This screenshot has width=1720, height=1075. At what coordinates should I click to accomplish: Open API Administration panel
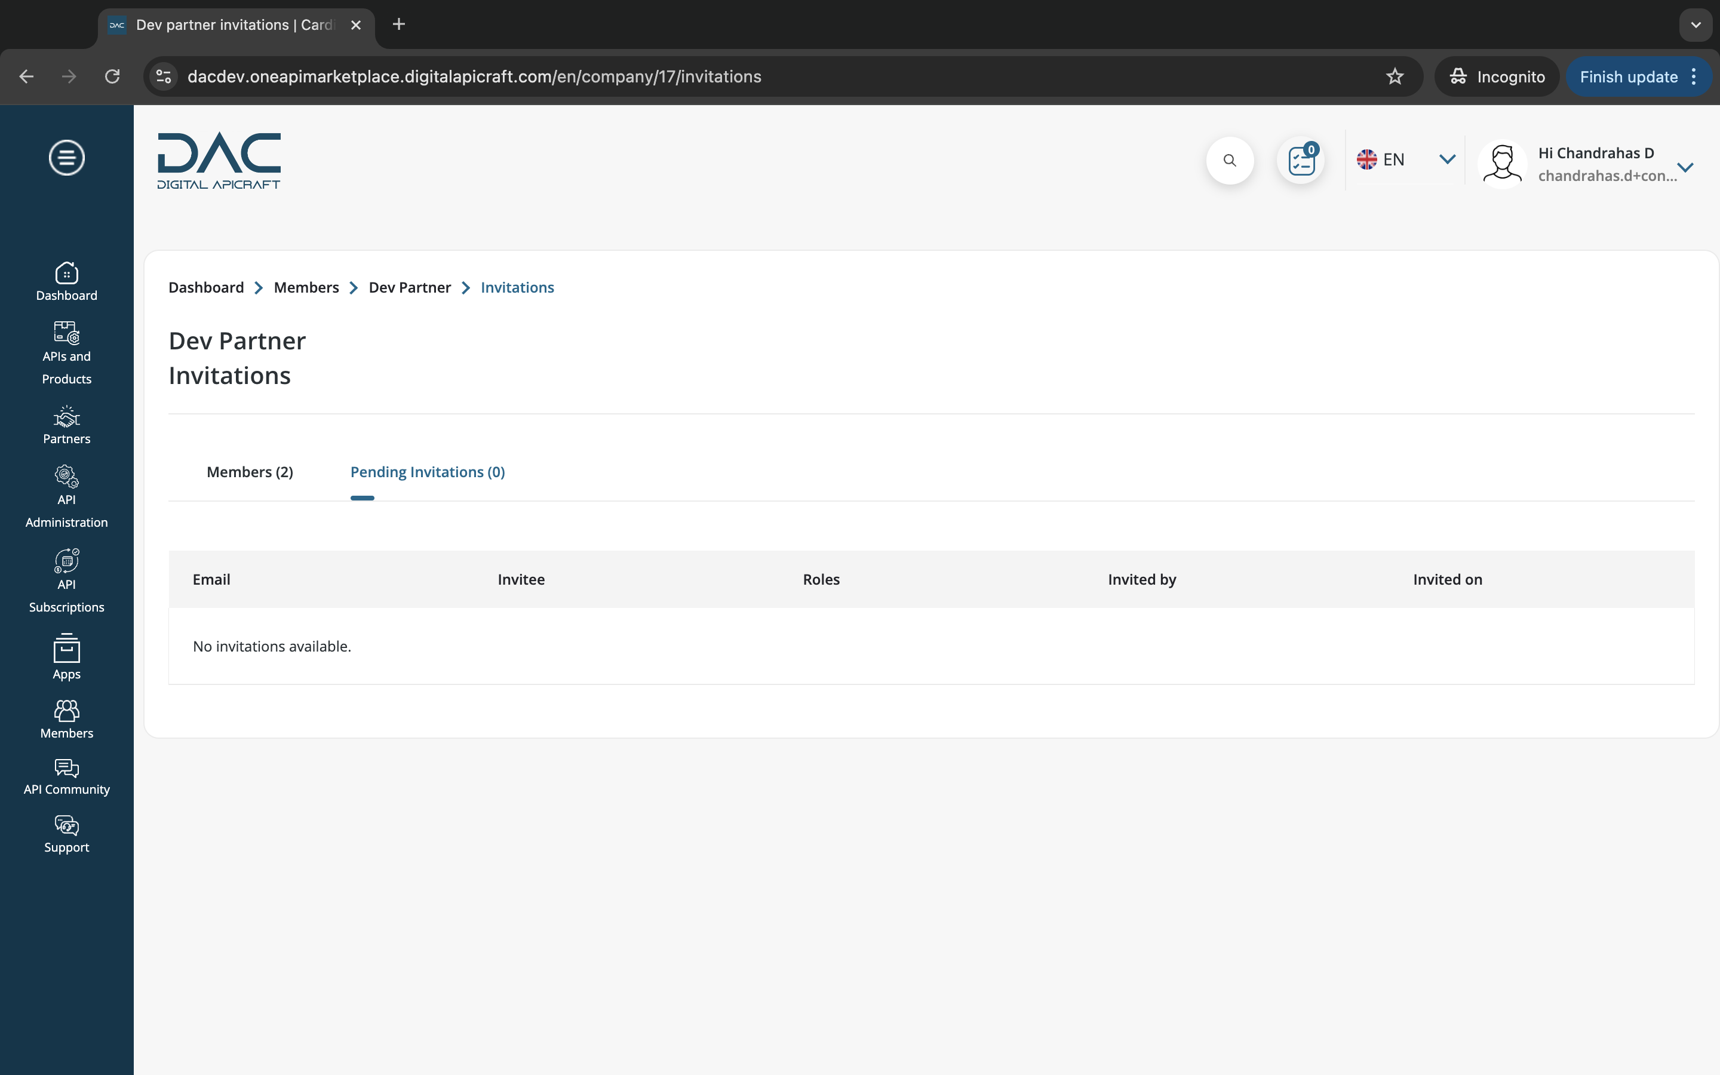click(x=66, y=495)
